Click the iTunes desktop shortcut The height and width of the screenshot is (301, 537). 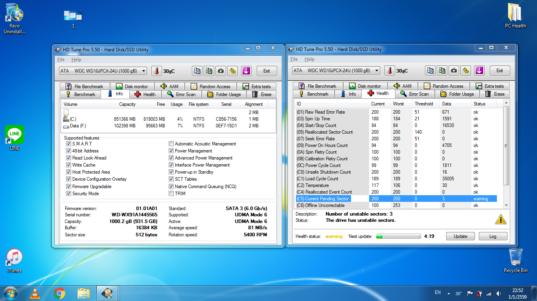pyautogui.click(x=14, y=257)
